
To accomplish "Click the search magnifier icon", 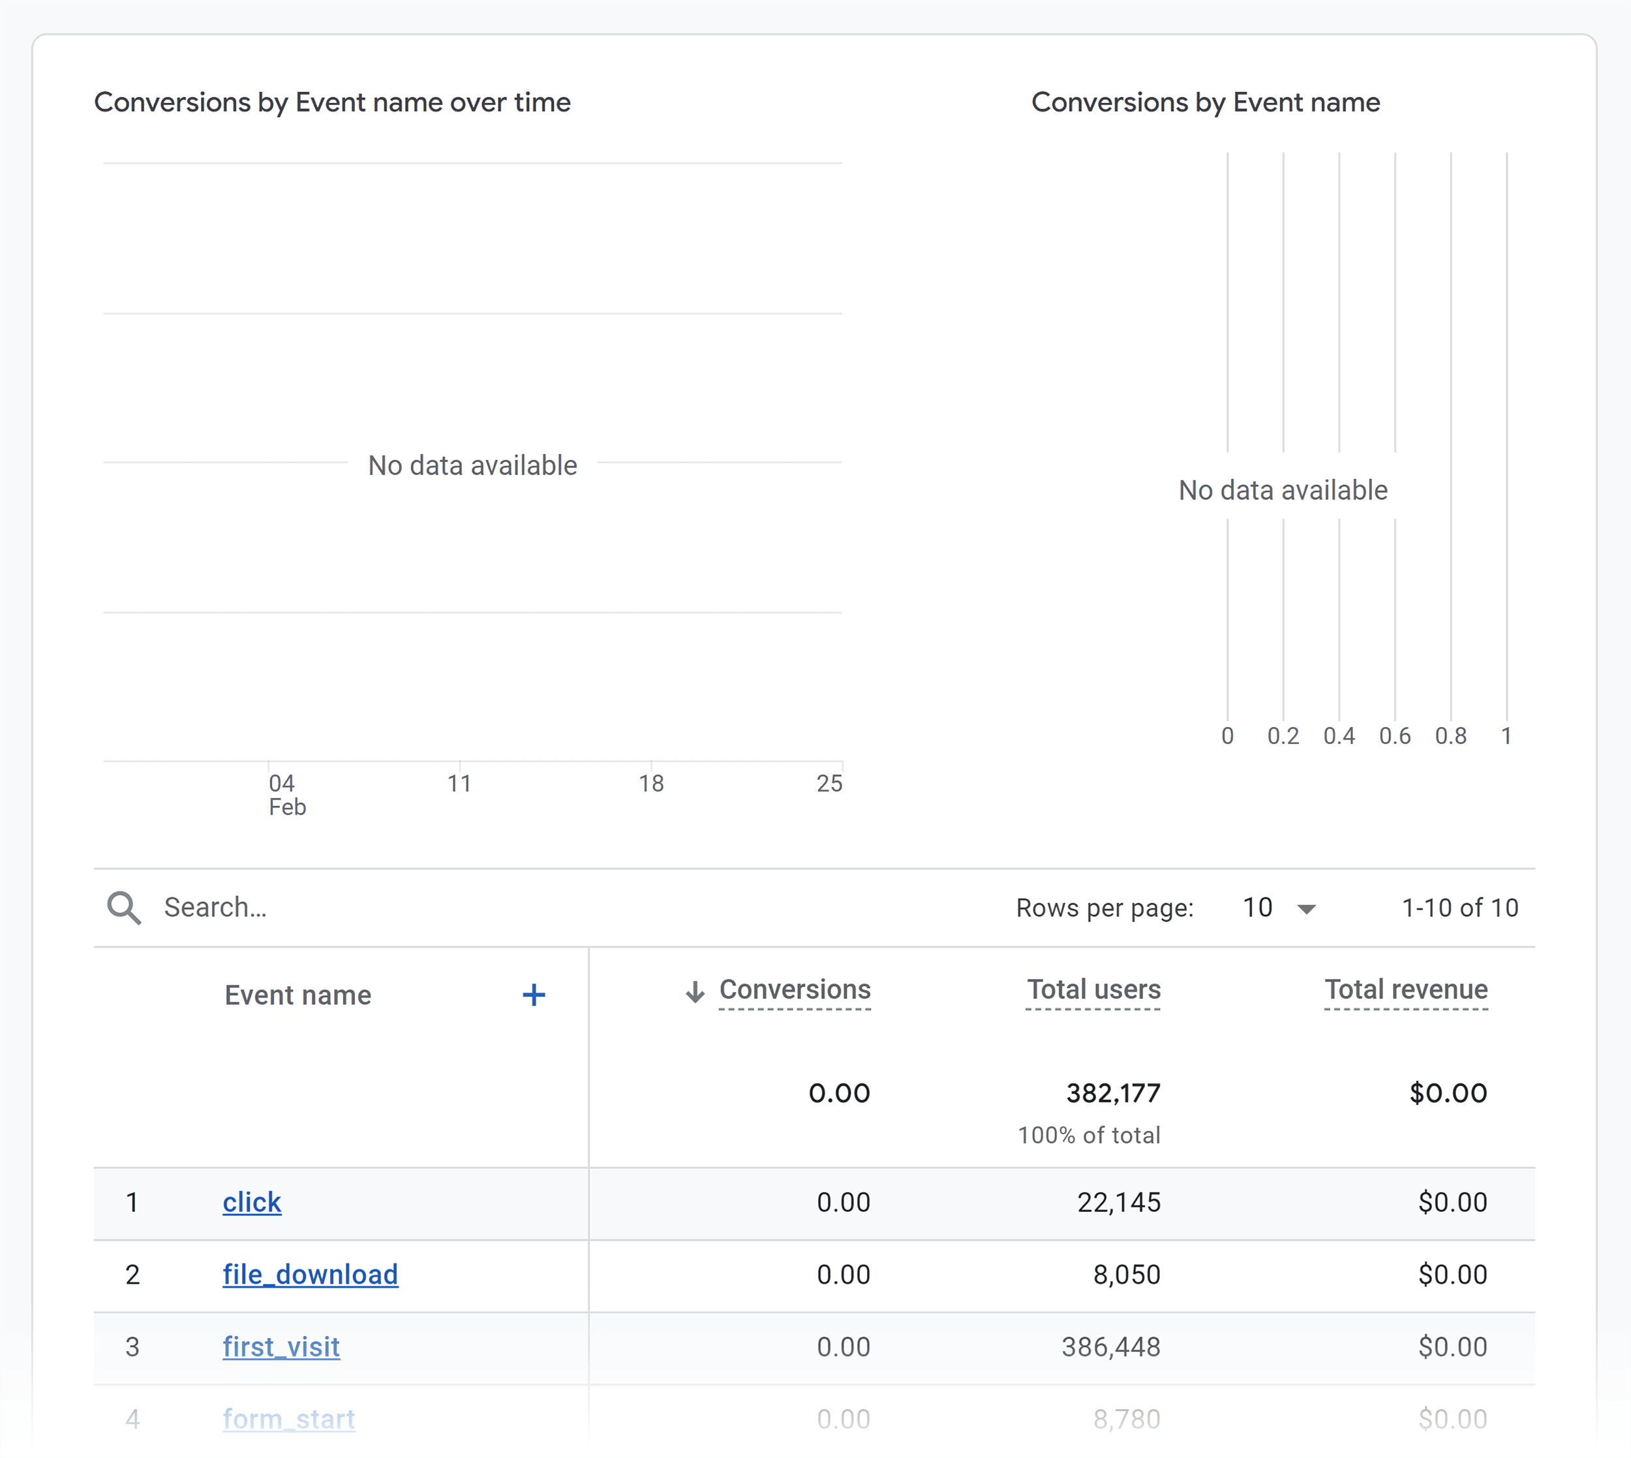I will (x=124, y=908).
